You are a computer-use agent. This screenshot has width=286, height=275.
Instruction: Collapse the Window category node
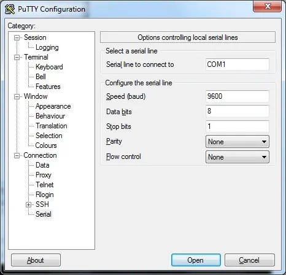[x=17, y=96]
